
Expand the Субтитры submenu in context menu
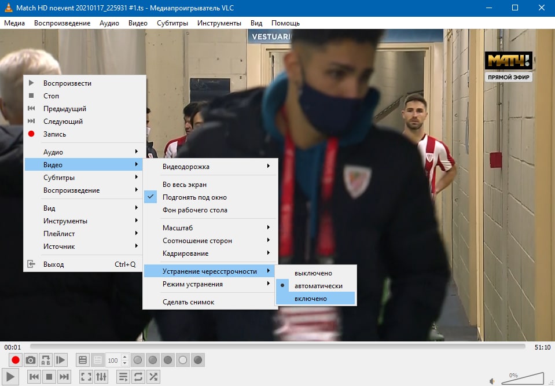[x=84, y=178]
